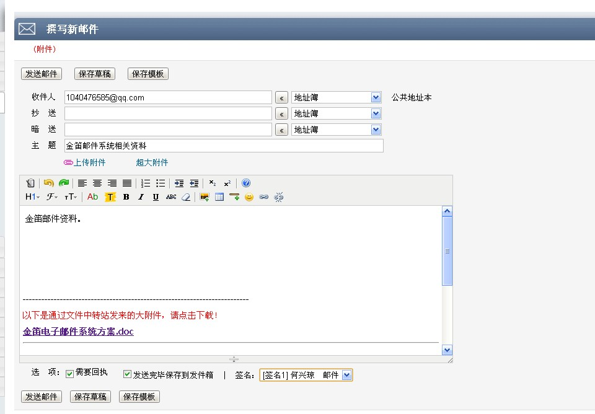The image size is (595, 414).
Task: Center align the text
Action: coord(97,183)
